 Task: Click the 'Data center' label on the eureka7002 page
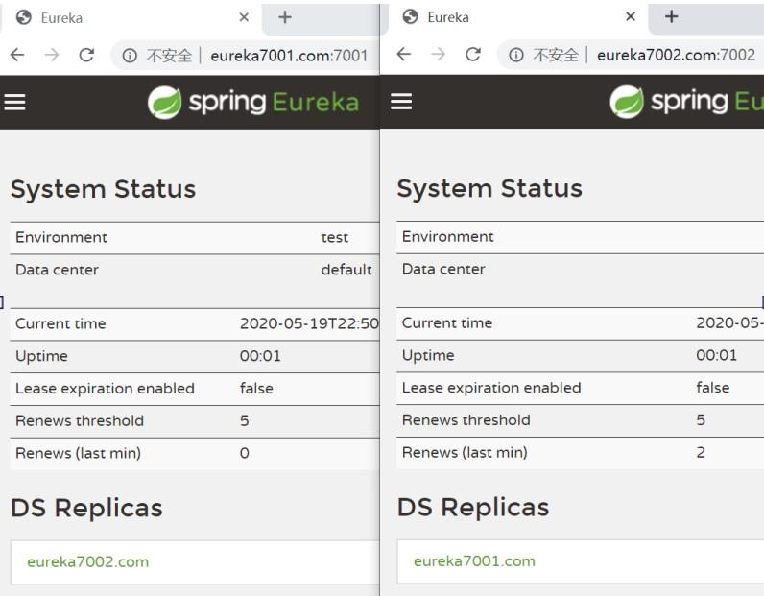[x=443, y=269]
